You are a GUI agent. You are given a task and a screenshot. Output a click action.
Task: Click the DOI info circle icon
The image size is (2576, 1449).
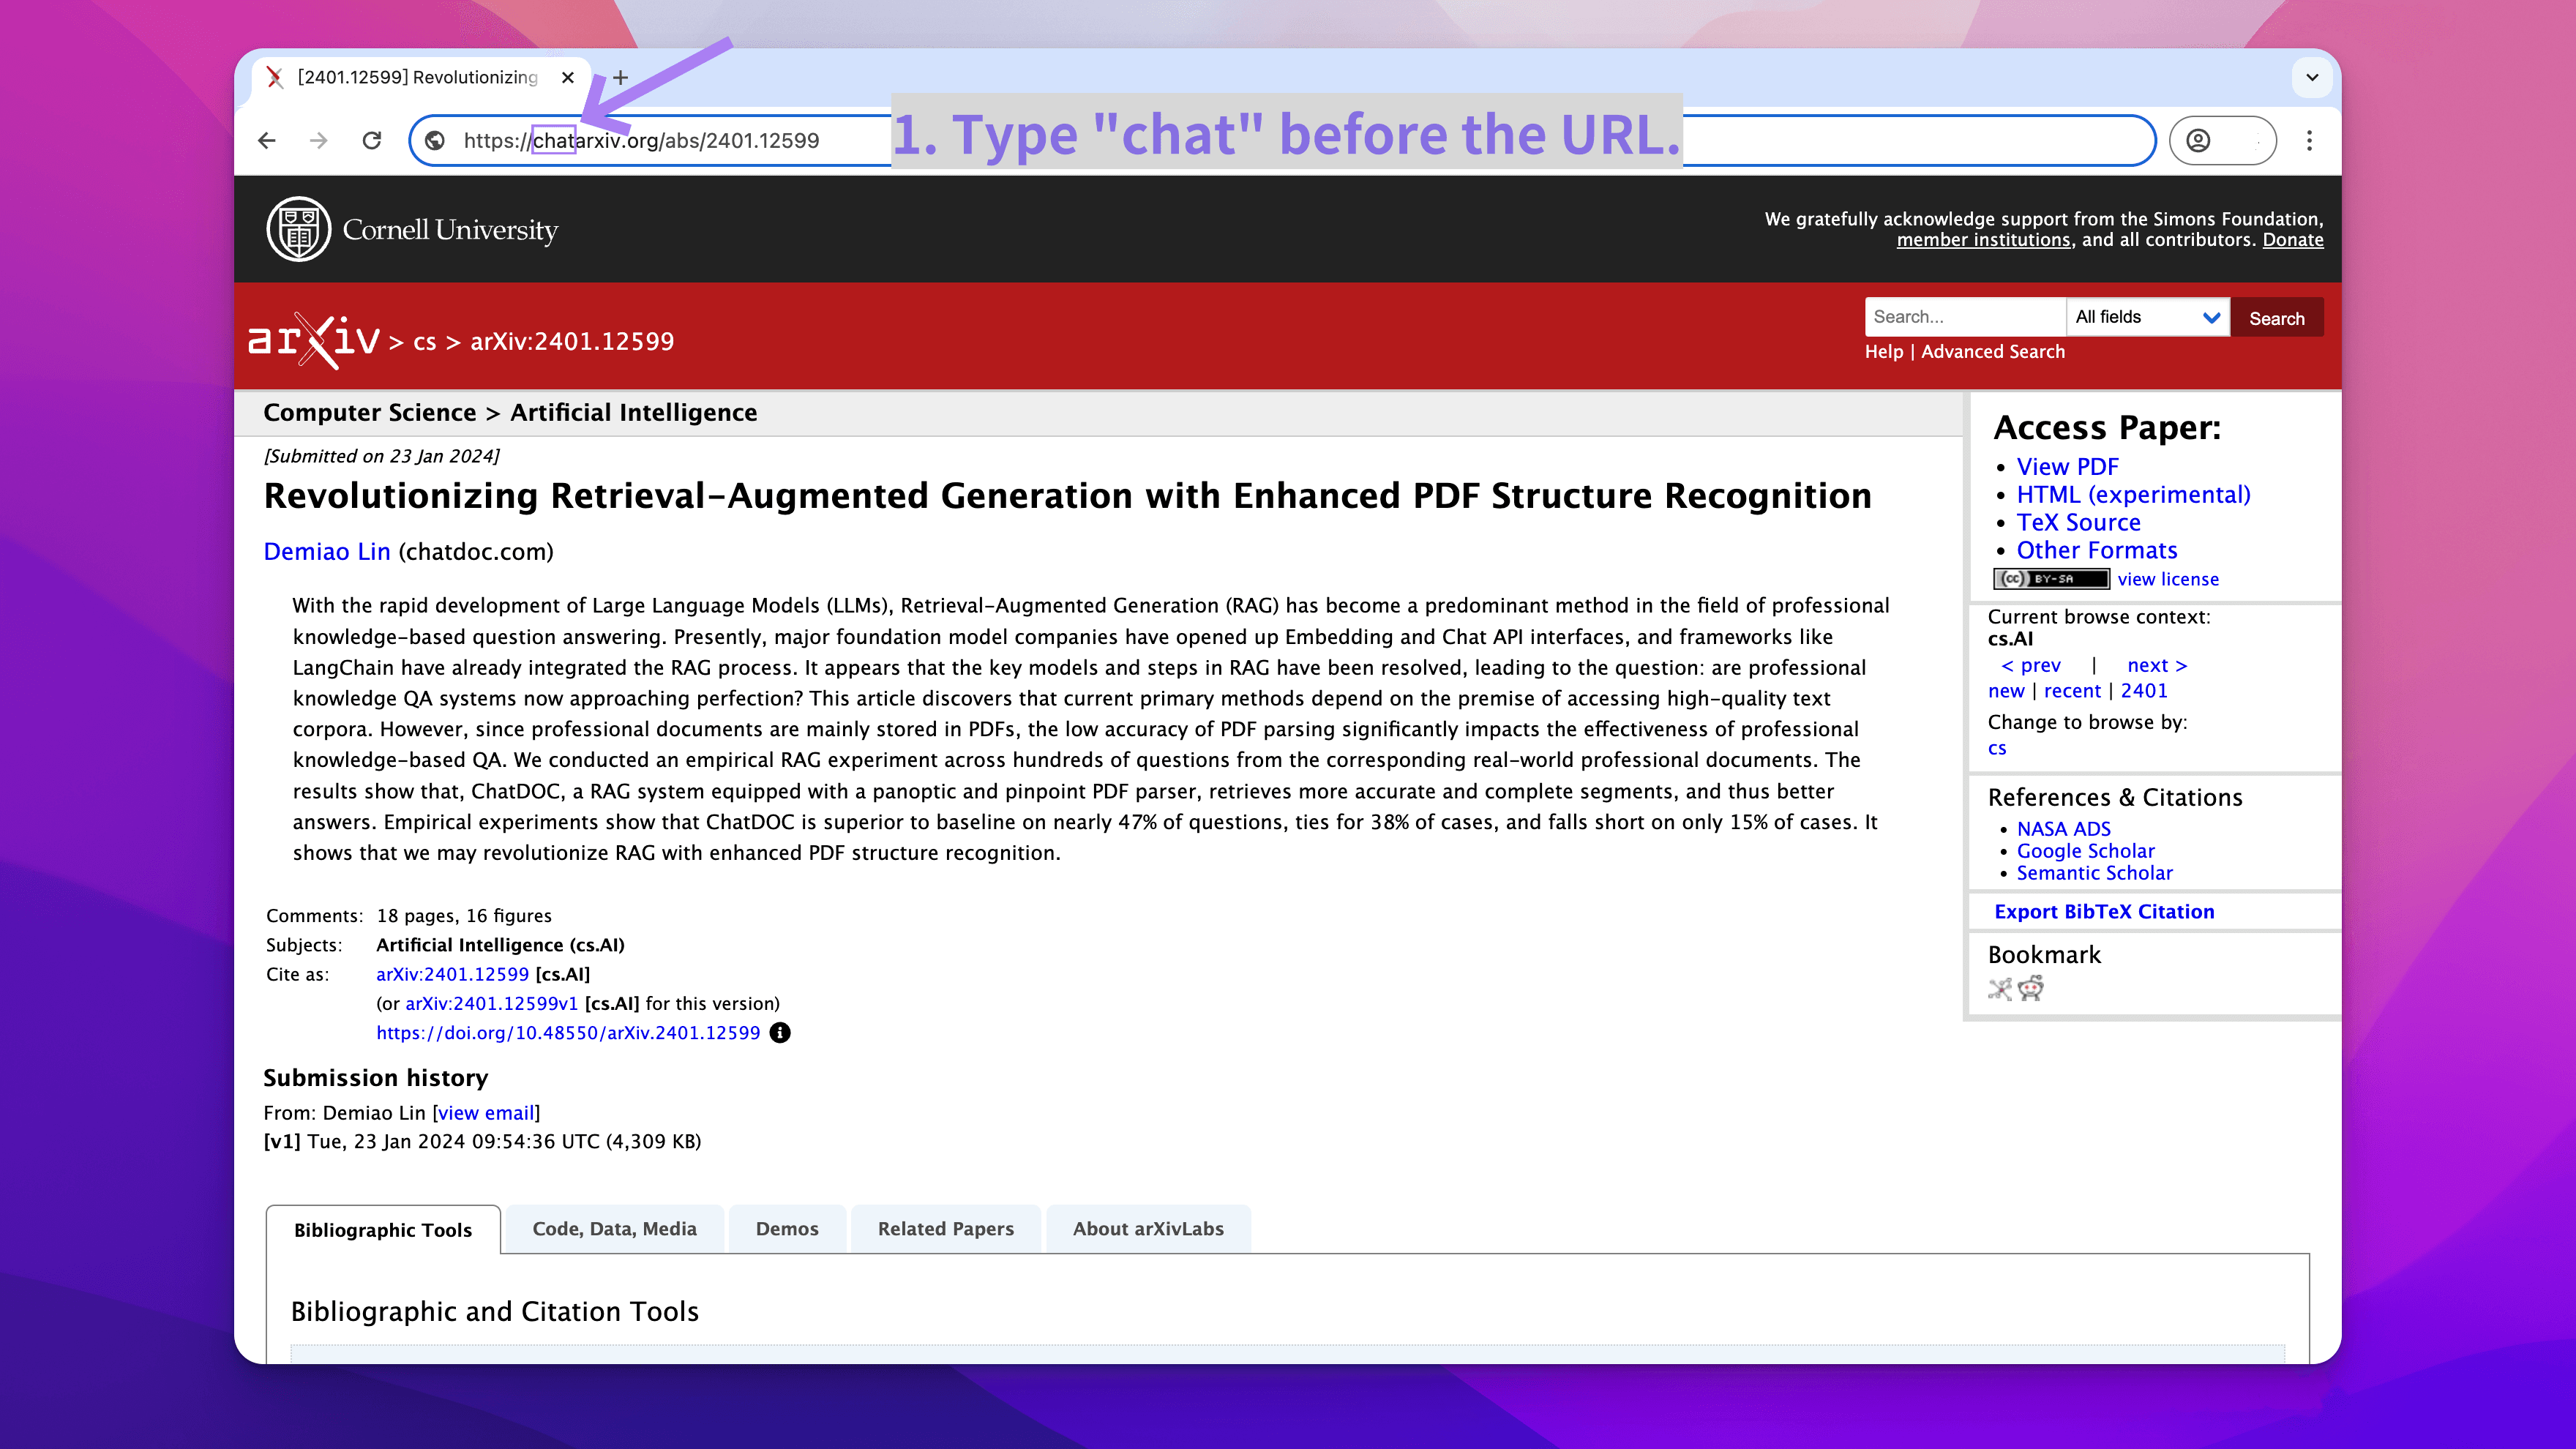(780, 1033)
